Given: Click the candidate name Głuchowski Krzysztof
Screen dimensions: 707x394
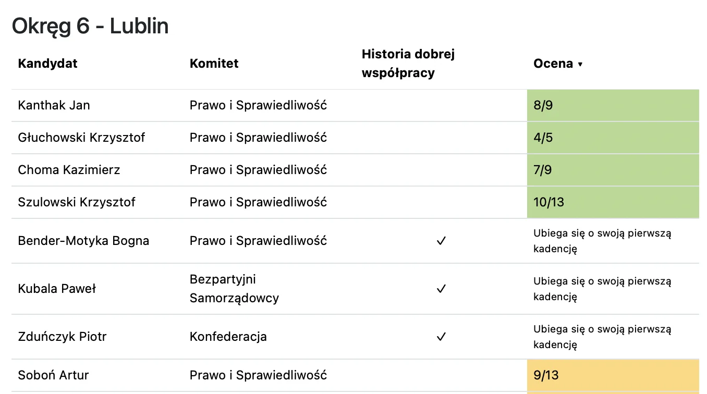Looking at the screenshot, I should click(x=81, y=138).
